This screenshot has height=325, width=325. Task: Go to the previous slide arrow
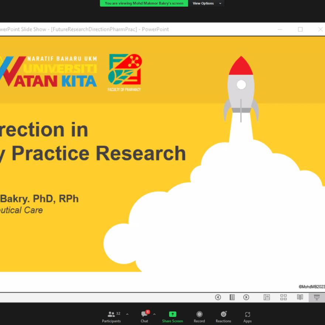[x=218, y=297]
